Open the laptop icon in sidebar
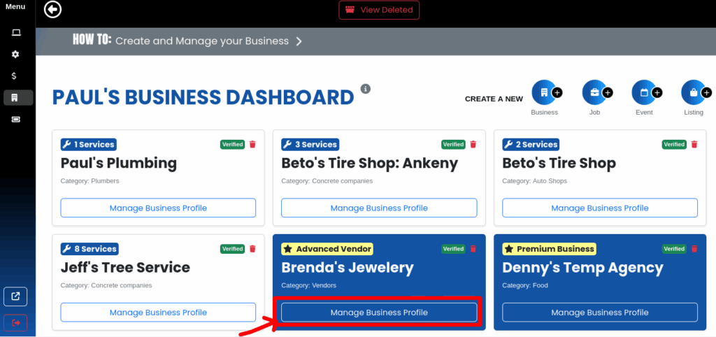This screenshot has height=337, width=716. (x=16, y=32)
